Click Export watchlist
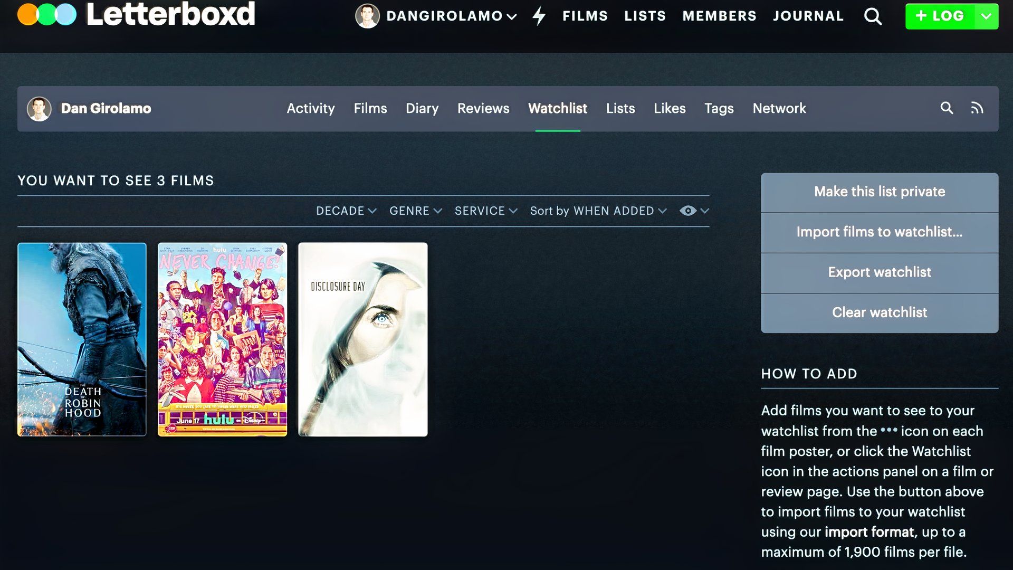 pos(880,272)
